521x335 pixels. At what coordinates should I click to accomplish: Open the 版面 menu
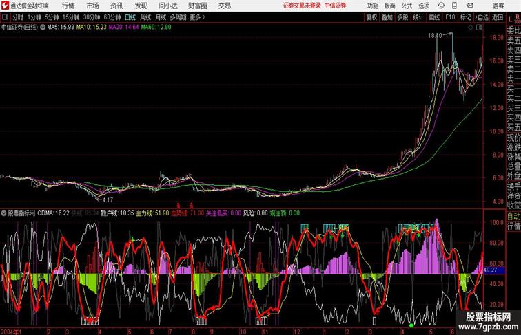tap(390, 6)
